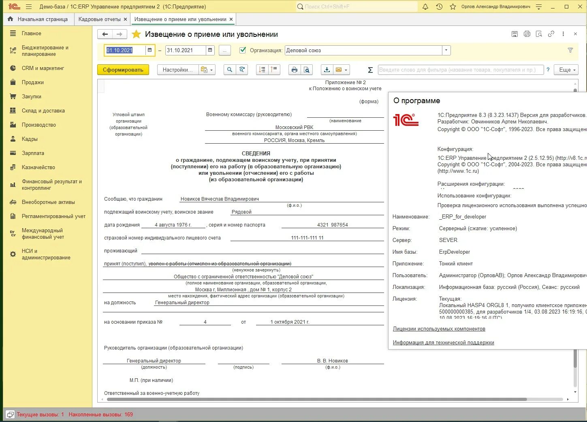Open calendar for end date 31.10.2021
Screen dimensions: 587x422
(x=210, y=50)
